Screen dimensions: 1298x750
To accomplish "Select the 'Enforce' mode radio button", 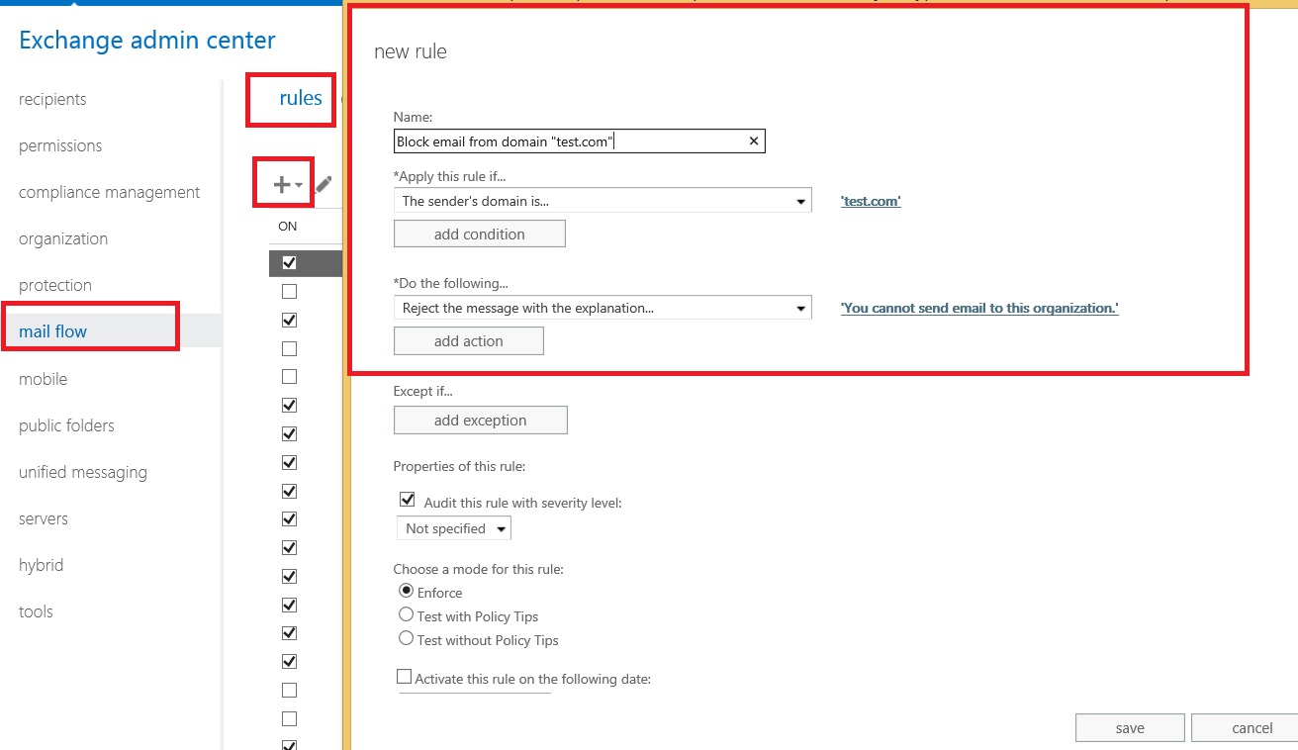I will click(406, 592).
